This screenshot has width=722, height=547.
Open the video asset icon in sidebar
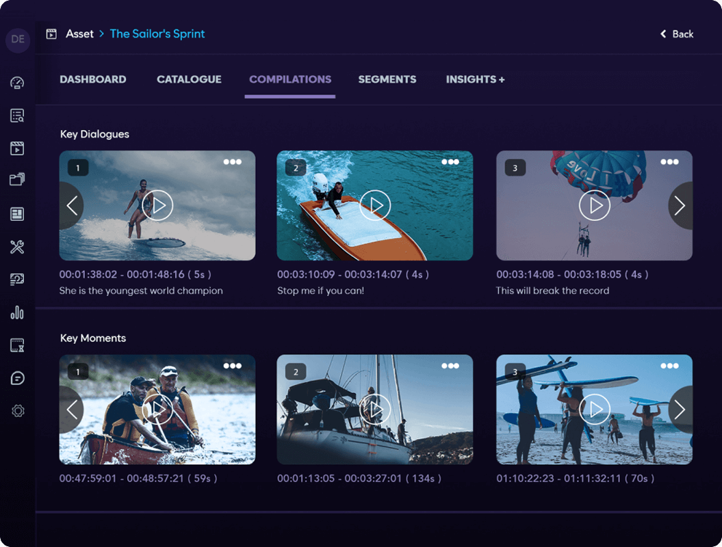click(17, 148)
